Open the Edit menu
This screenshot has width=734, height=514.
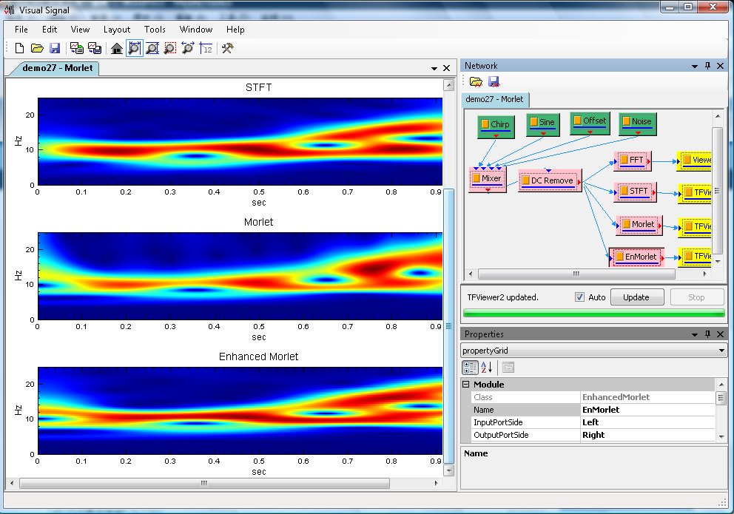coord(50,30)
